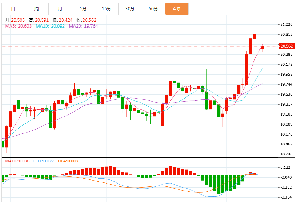The height and width of the screenshot is (202, 295).
Task: Select the 60分 timeframe tab
Action: click(153, 9)
